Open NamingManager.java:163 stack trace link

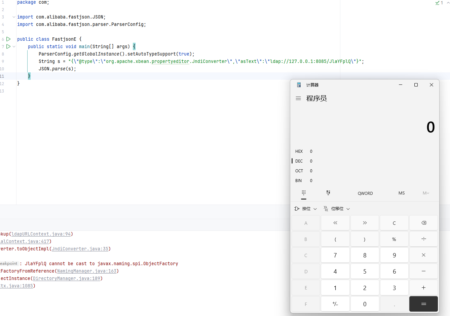[87, 271]
